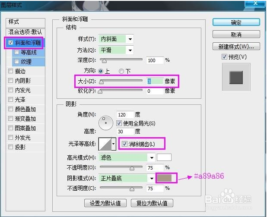267x217 pixels.
Task: Enable the 颜色叠加 checkbox
Action: pyautogui.click(x=10, y=109)
